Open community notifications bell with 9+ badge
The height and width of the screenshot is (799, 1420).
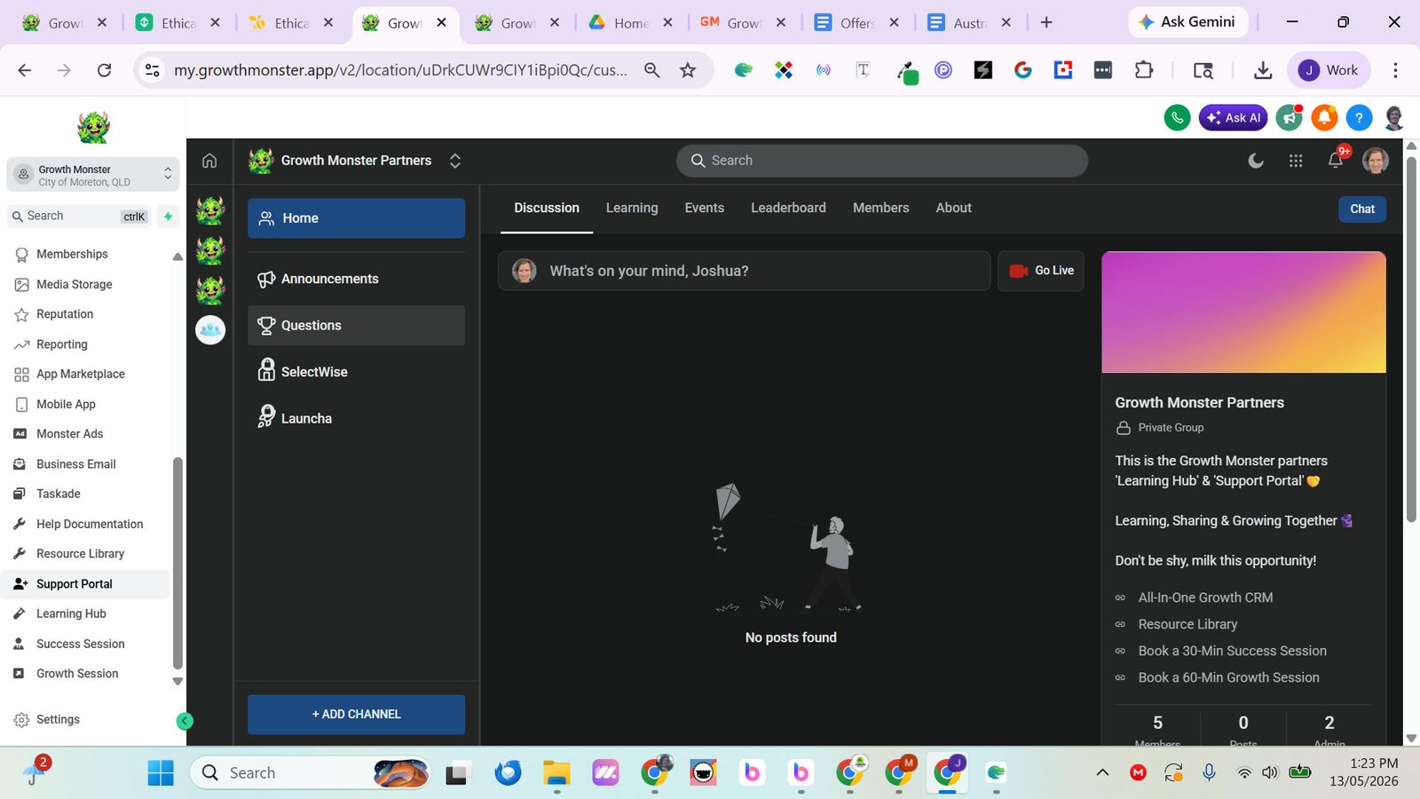1336,160
